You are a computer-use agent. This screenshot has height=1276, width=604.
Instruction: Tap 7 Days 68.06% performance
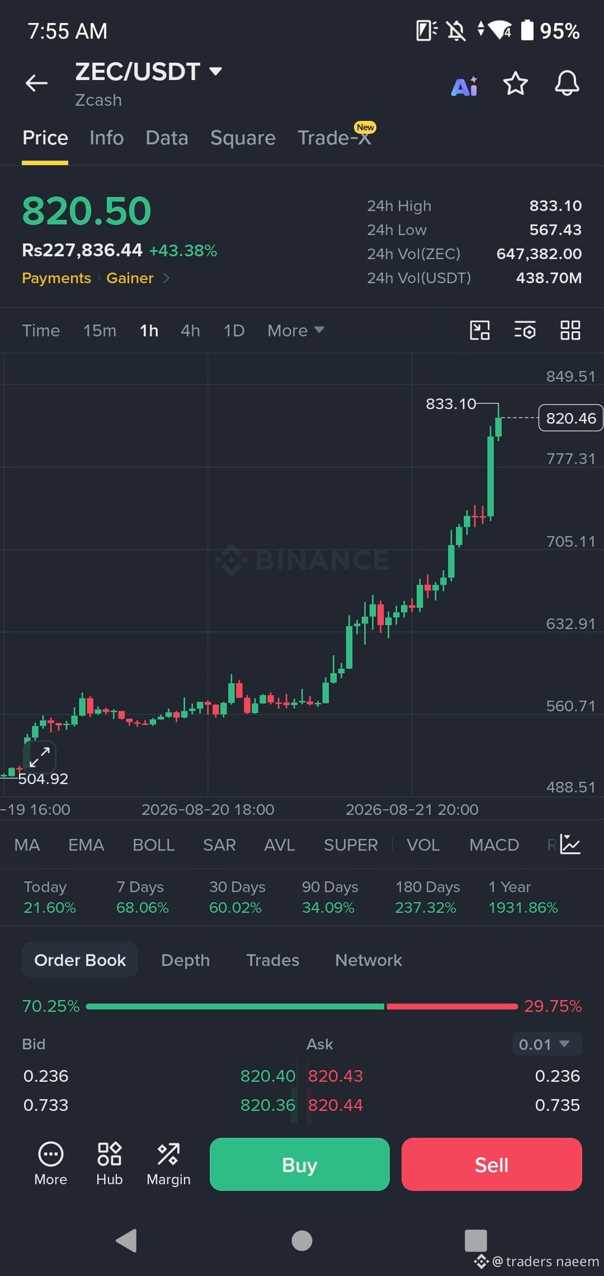pos(142,897)
